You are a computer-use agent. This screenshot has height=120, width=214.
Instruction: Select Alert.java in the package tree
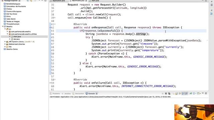17,36
